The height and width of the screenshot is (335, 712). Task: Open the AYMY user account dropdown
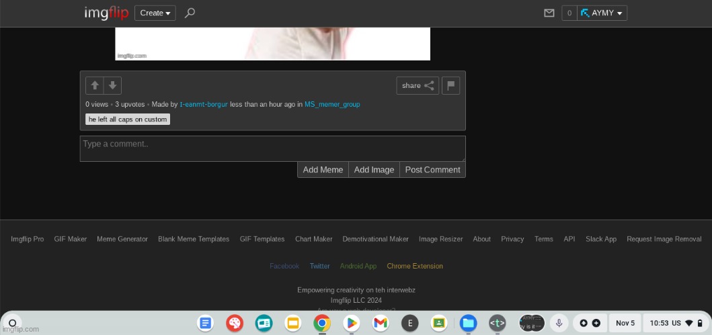click(x=603, y=13)
